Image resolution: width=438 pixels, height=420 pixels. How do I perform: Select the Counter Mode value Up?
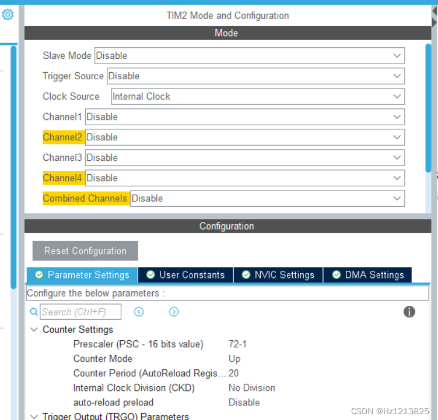click(234, 359)
